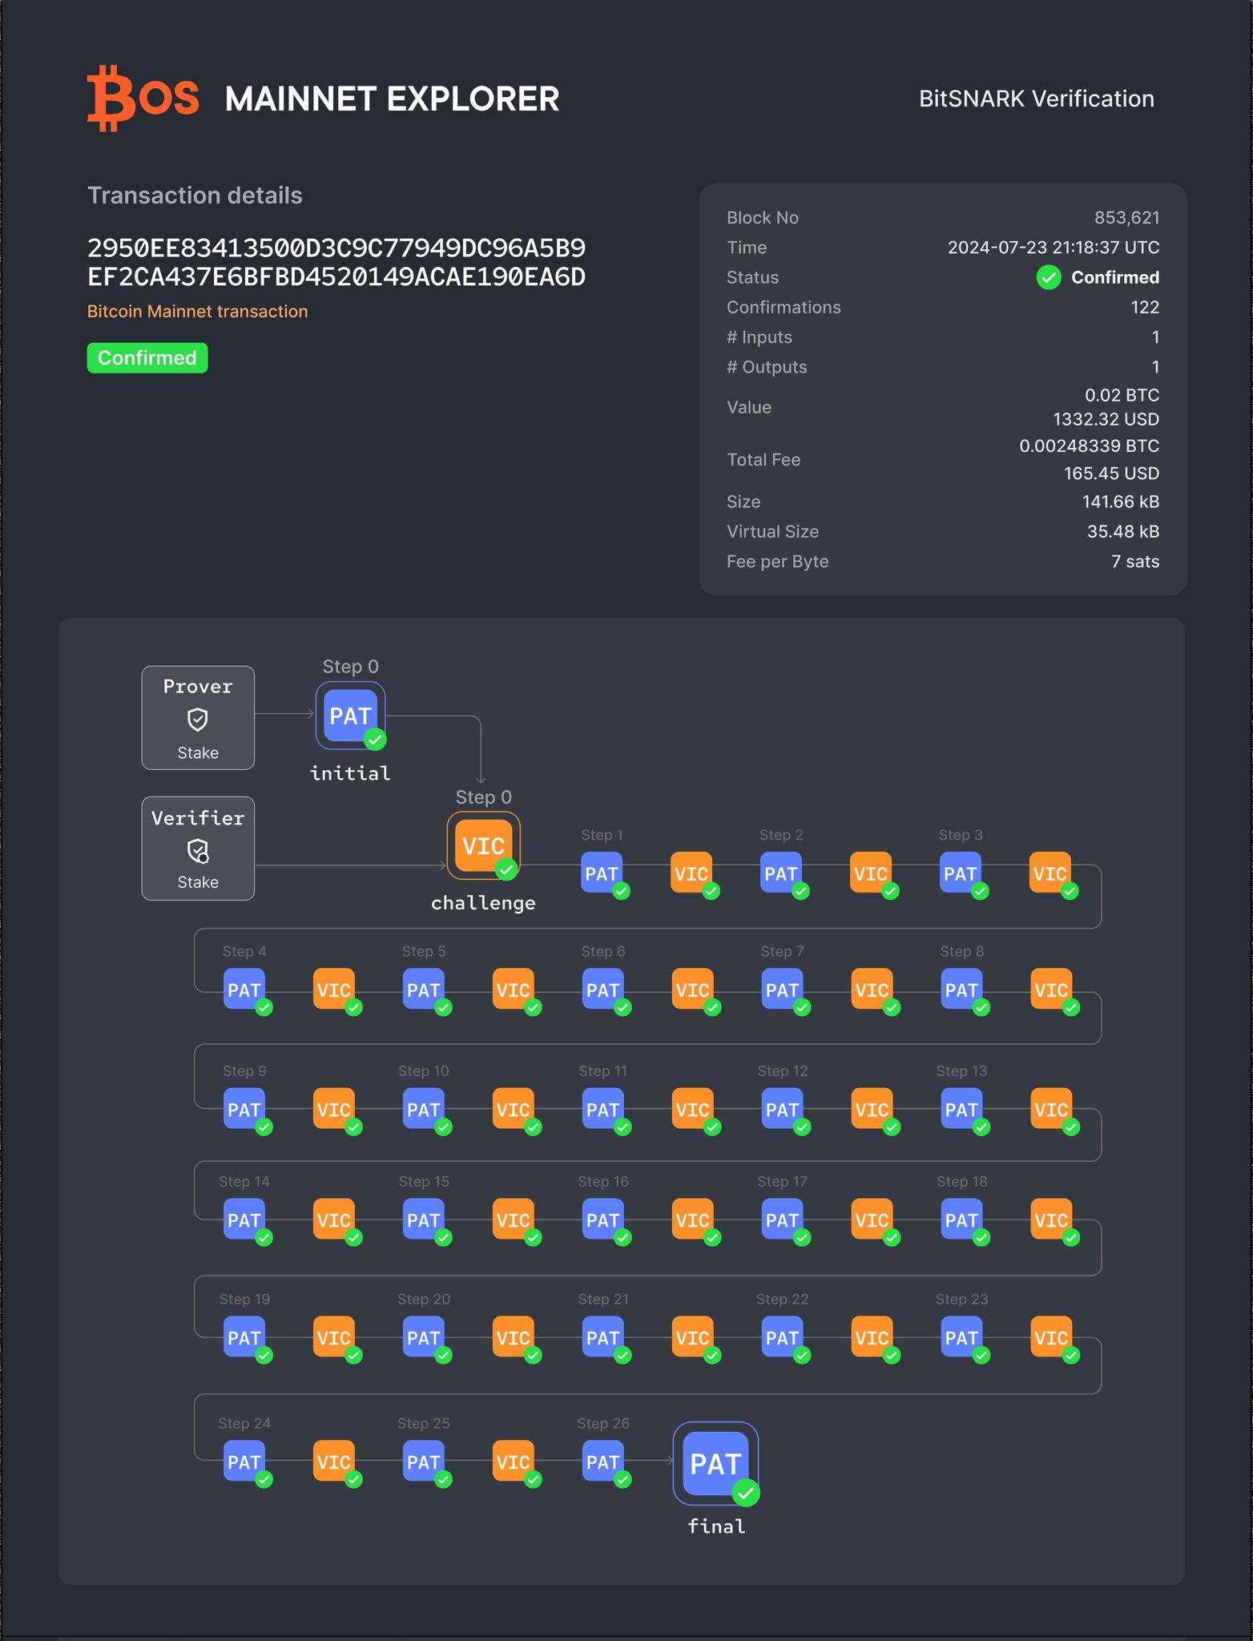The height and width of the screenshot is (1641, 1253).
Task: Select the Step 0 initial PAT node
Action: tap(350, 716)
